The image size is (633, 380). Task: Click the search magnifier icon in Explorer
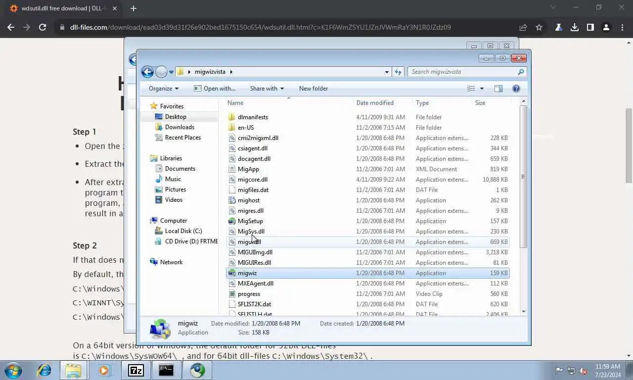pos(521,72)
